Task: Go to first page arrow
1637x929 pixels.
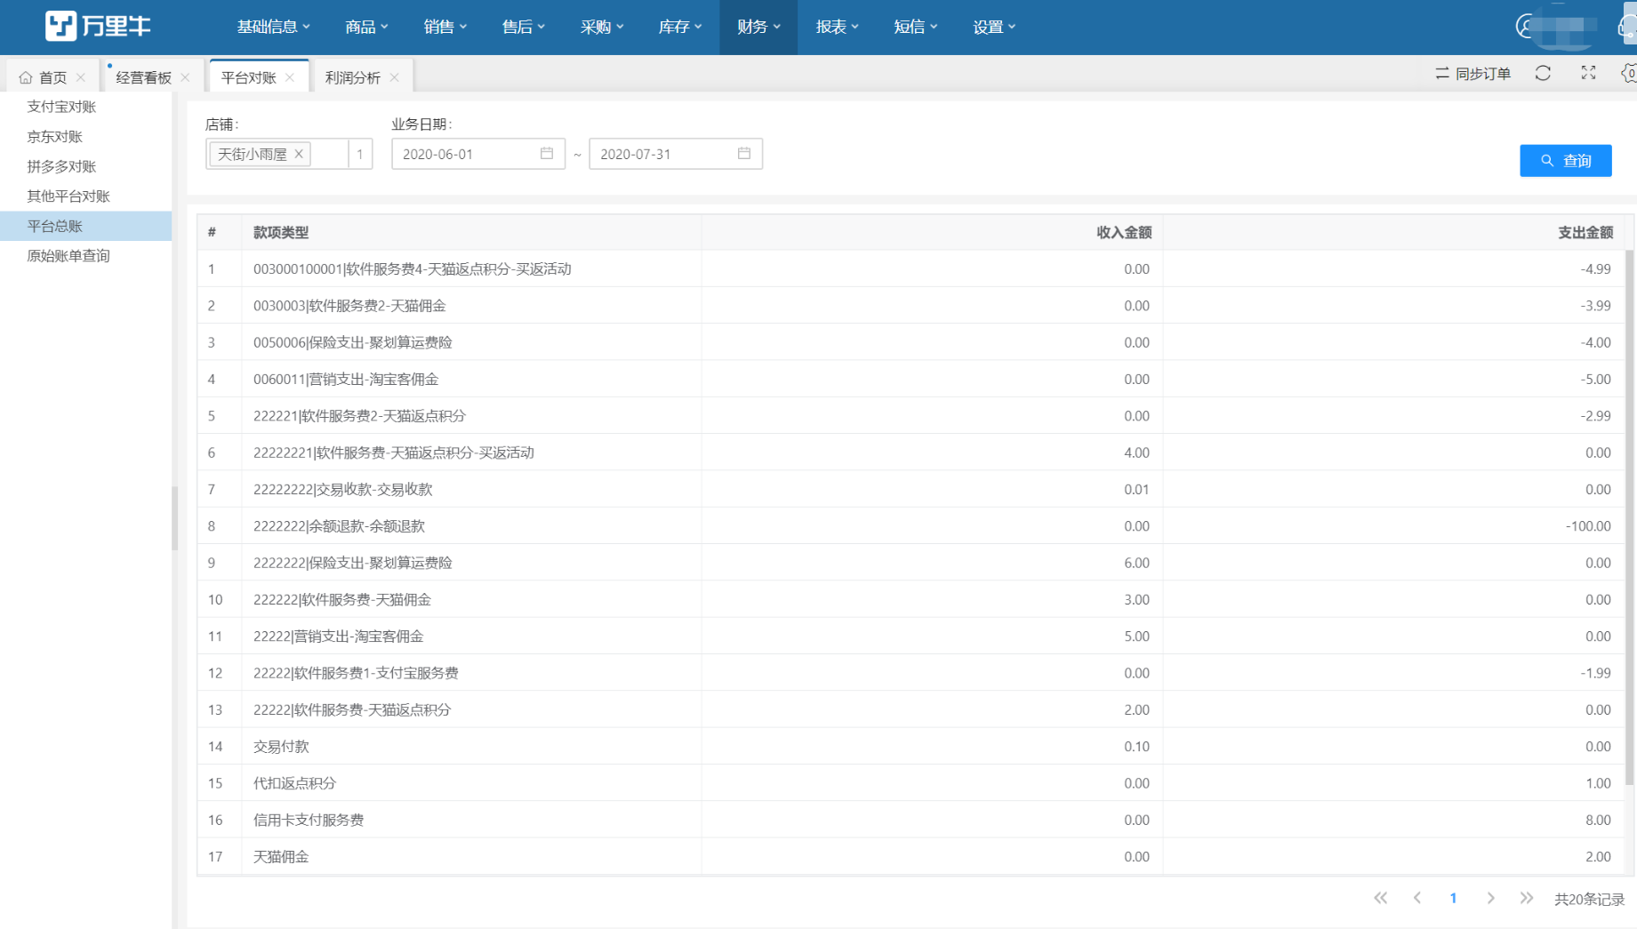Action: point(1380,898)
